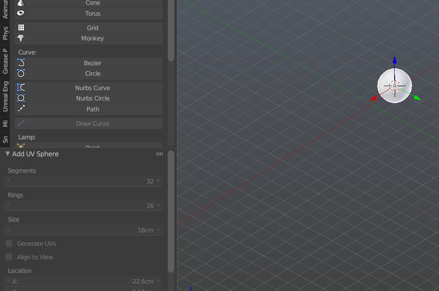Click the Nurbs Curve icon
439x291 pixels.
21,87
